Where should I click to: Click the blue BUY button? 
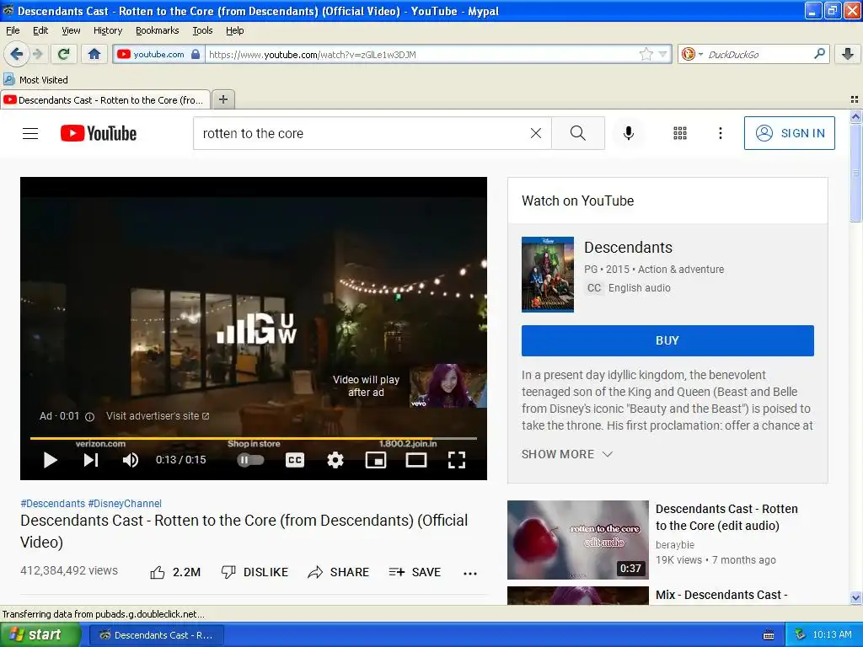pos(667,340)
